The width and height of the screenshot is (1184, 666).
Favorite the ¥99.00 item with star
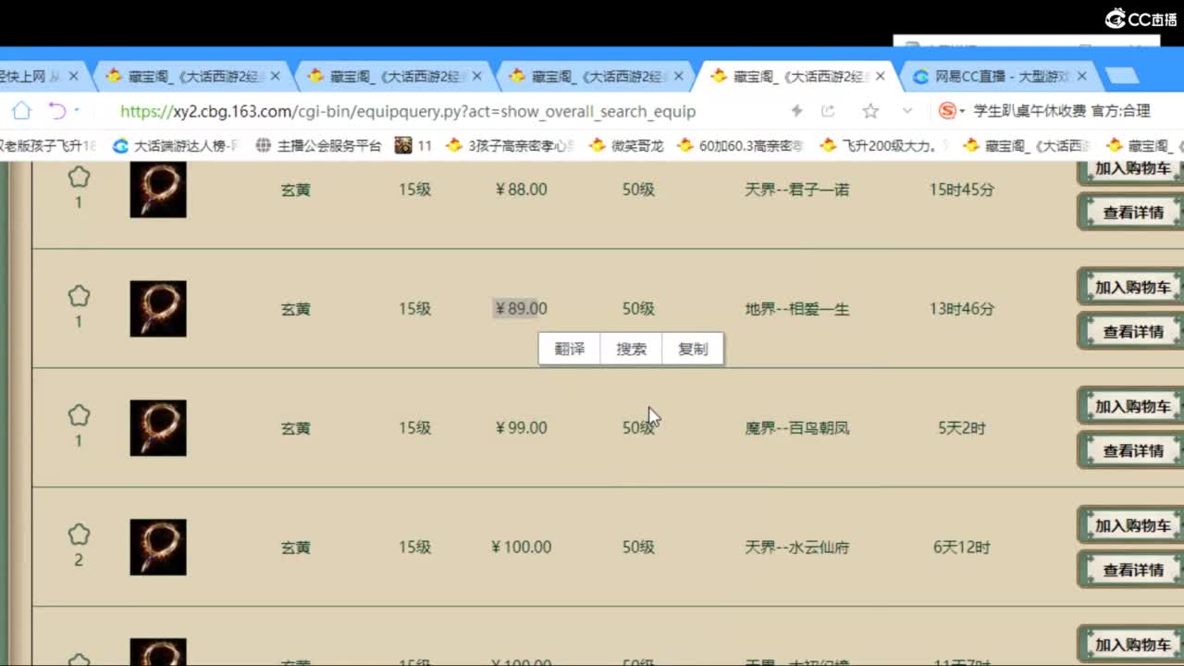pos(79,415)
